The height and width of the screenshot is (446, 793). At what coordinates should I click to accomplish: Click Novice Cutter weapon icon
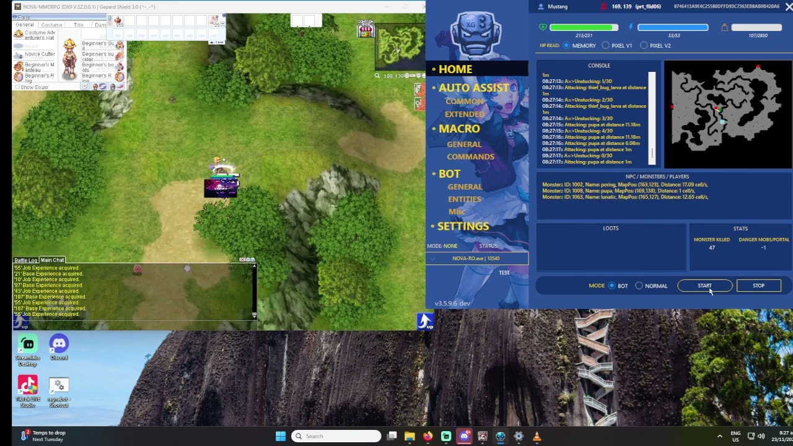[19, 55]
